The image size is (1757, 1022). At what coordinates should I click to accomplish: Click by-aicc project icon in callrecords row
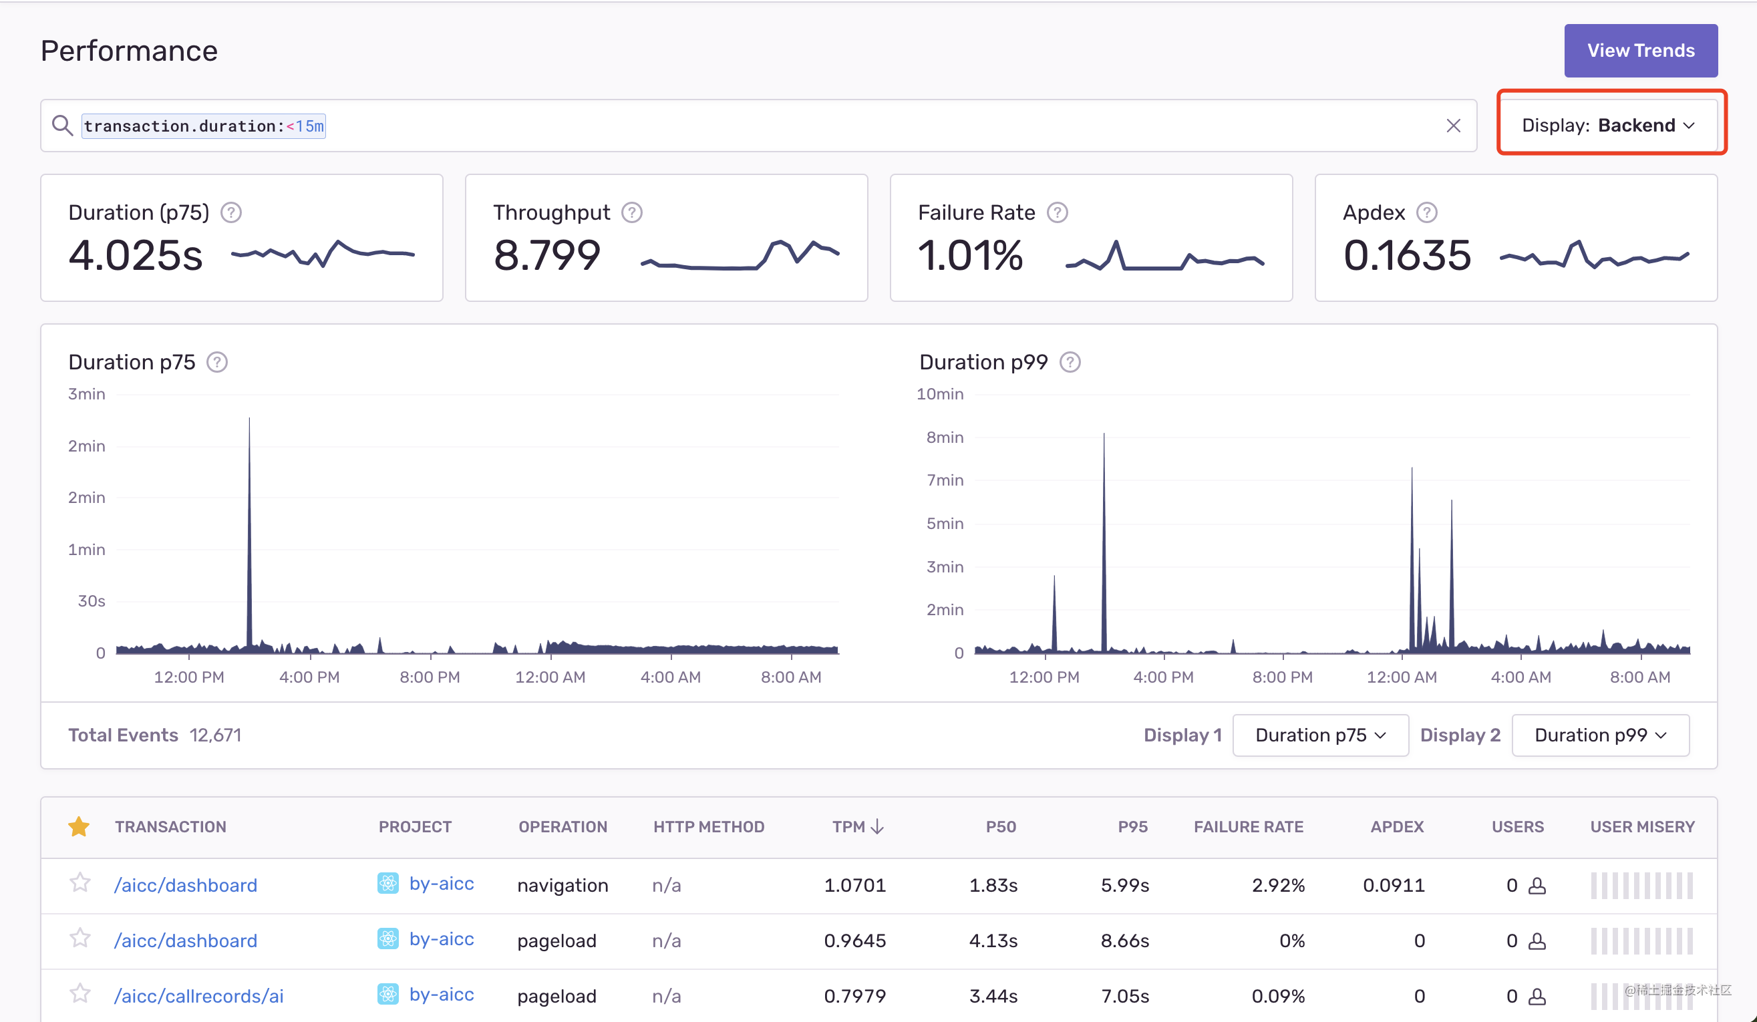tap(387, 994)
